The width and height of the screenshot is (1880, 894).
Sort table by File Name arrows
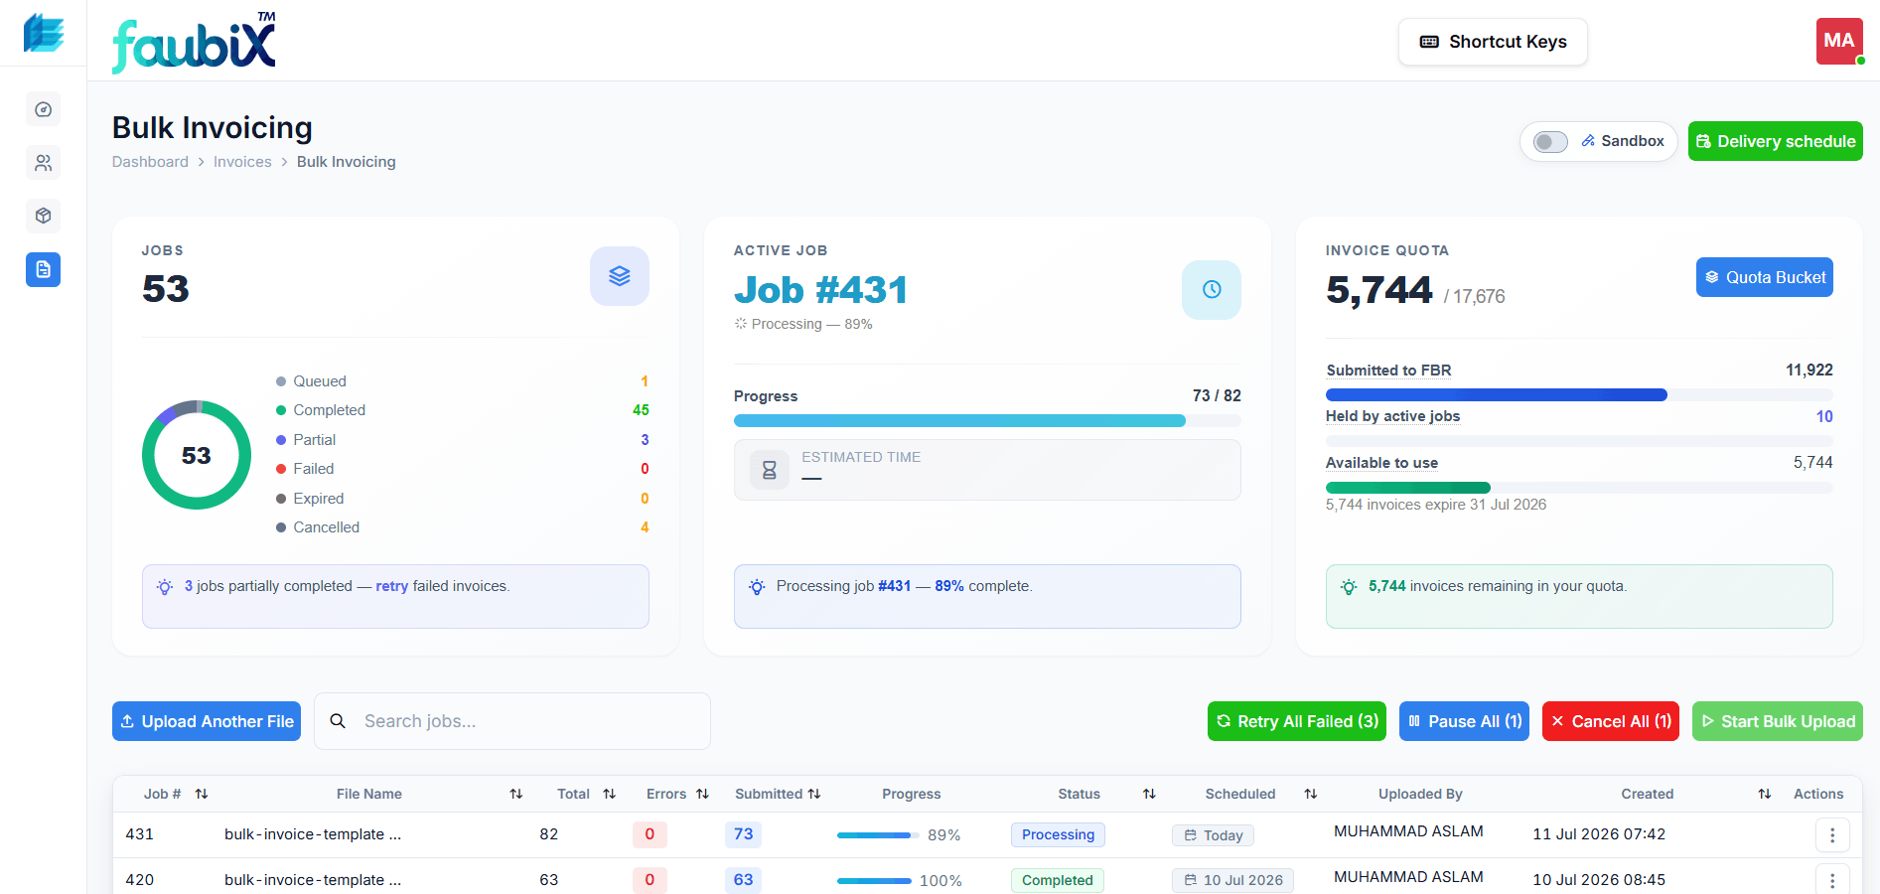point(516,794)
